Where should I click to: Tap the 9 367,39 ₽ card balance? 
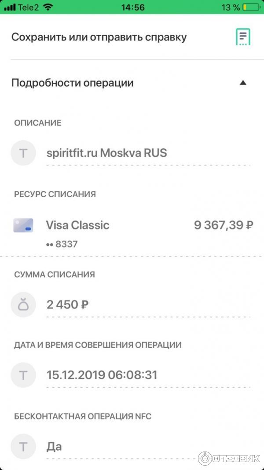[x=224, y=225]
